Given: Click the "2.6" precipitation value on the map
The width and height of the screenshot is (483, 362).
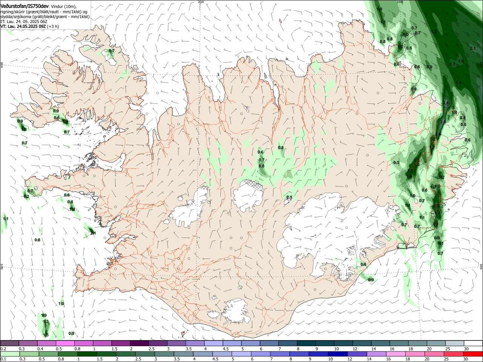Looking at the screenshot, I should [438, 134].
